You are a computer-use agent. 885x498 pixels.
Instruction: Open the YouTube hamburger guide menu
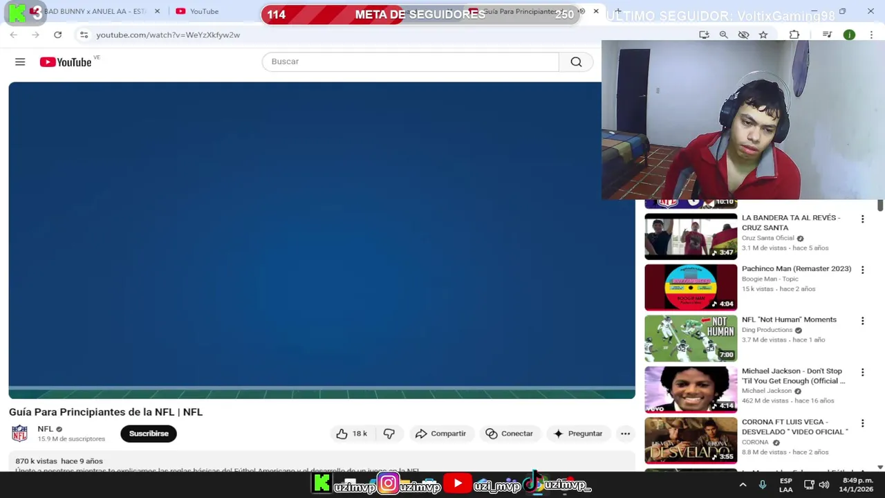coord(20,62)
